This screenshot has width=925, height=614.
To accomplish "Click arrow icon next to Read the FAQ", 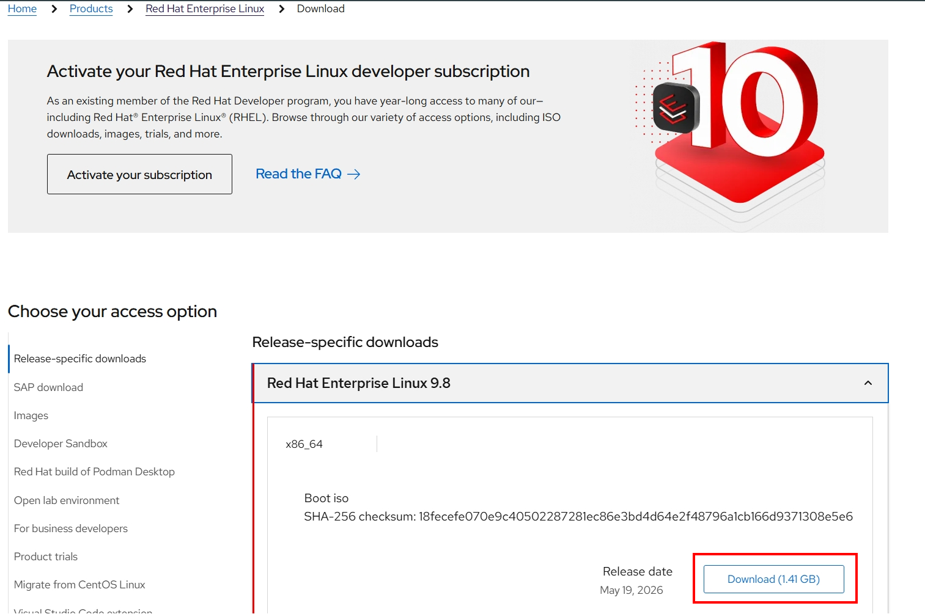I will tap(354, 175).
